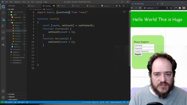The width and height of the screenshot is (187, 105).
Task: Click browser forward arrow
Action: coord(136,8)
